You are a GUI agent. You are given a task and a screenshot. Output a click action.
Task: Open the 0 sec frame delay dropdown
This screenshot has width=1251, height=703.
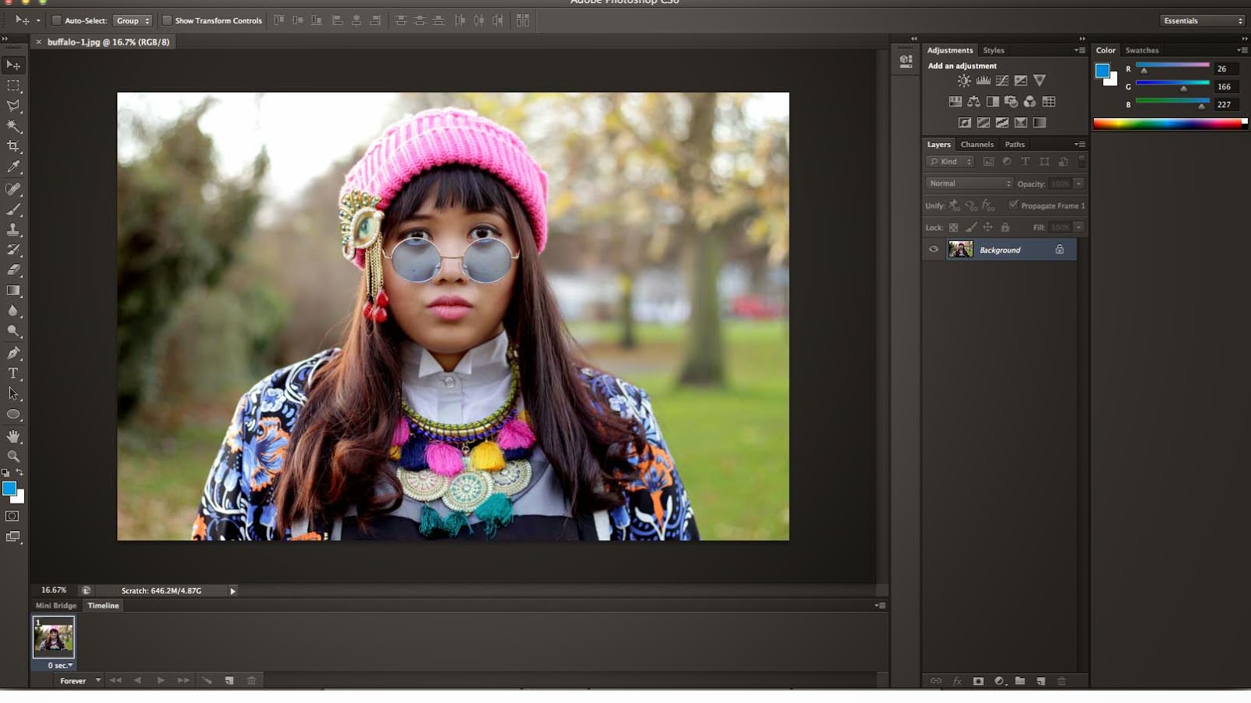pos(61,665)
